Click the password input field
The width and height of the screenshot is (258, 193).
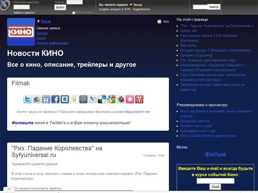74,2
